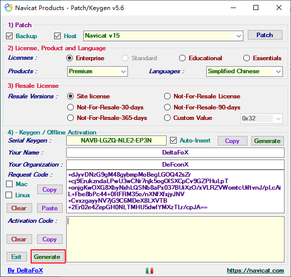Enable the Linux checkbox

9,195
